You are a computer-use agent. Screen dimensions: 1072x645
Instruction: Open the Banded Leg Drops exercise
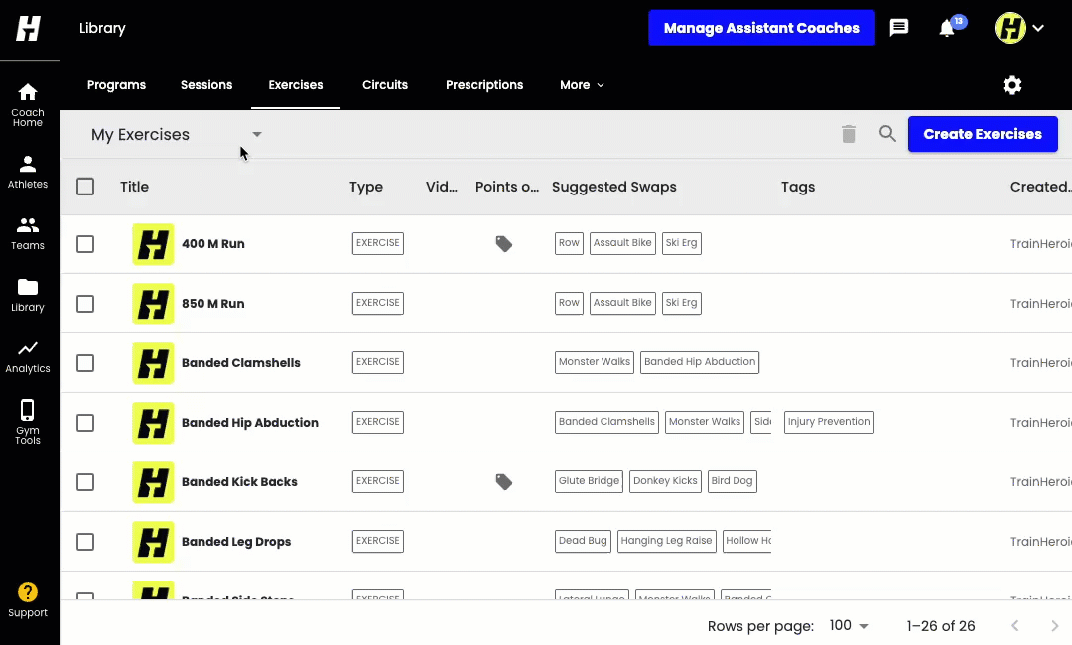pyautogui.click(x=236, y=542)
